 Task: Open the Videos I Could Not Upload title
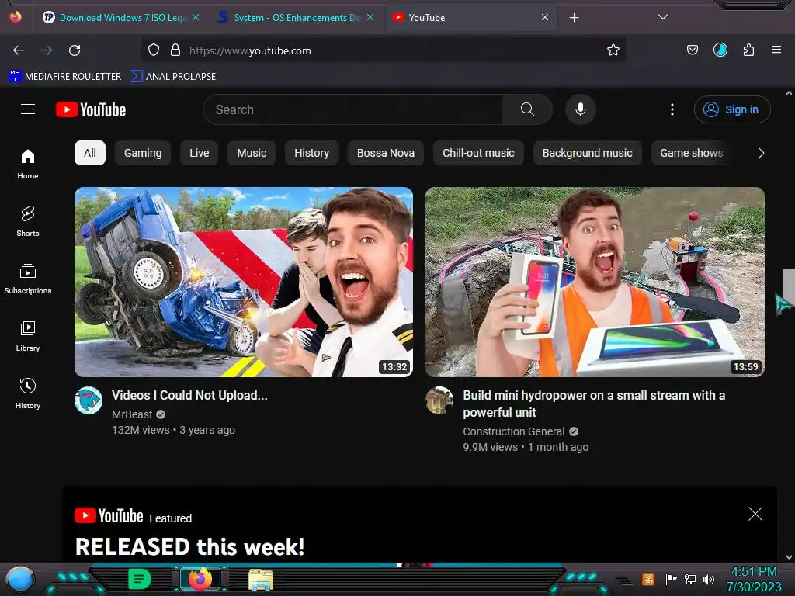(x=189, y=395)
